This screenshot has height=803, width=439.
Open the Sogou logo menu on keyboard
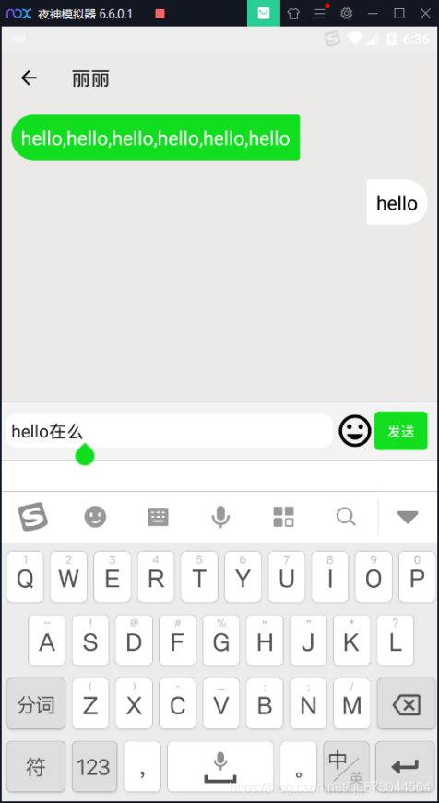[x=33, y=517]
